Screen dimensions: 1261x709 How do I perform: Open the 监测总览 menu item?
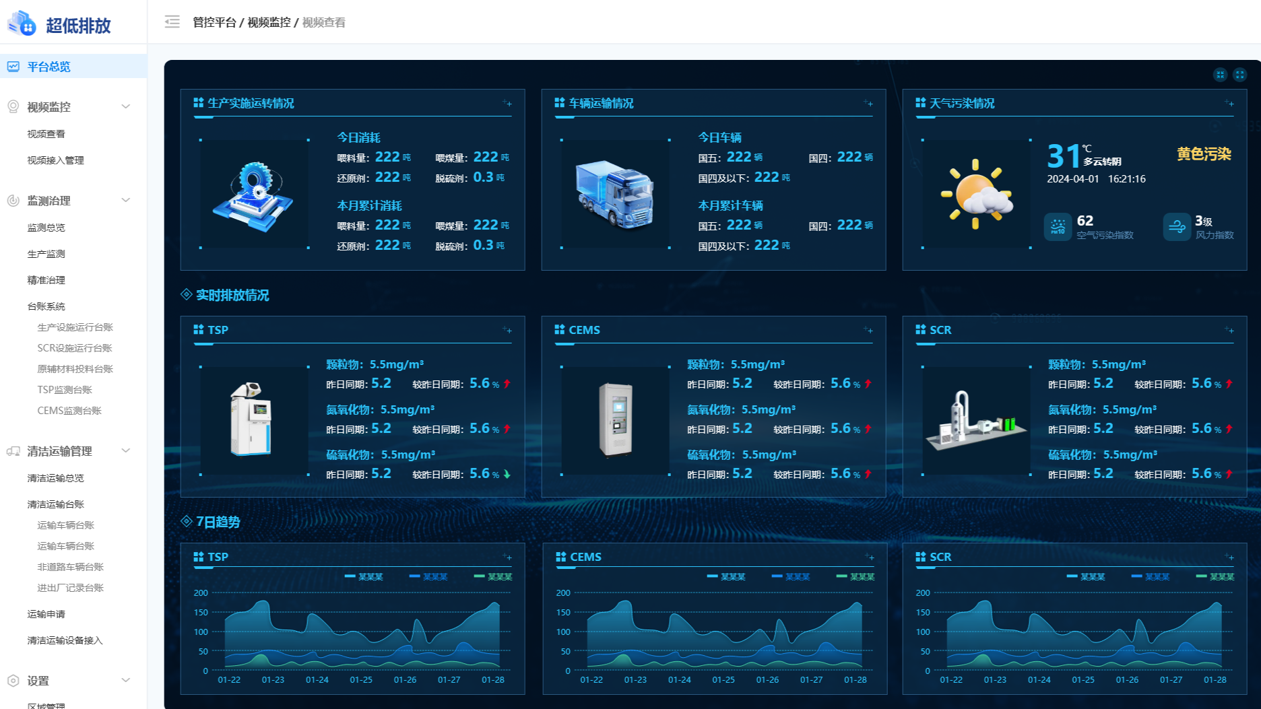coord(46,228)
